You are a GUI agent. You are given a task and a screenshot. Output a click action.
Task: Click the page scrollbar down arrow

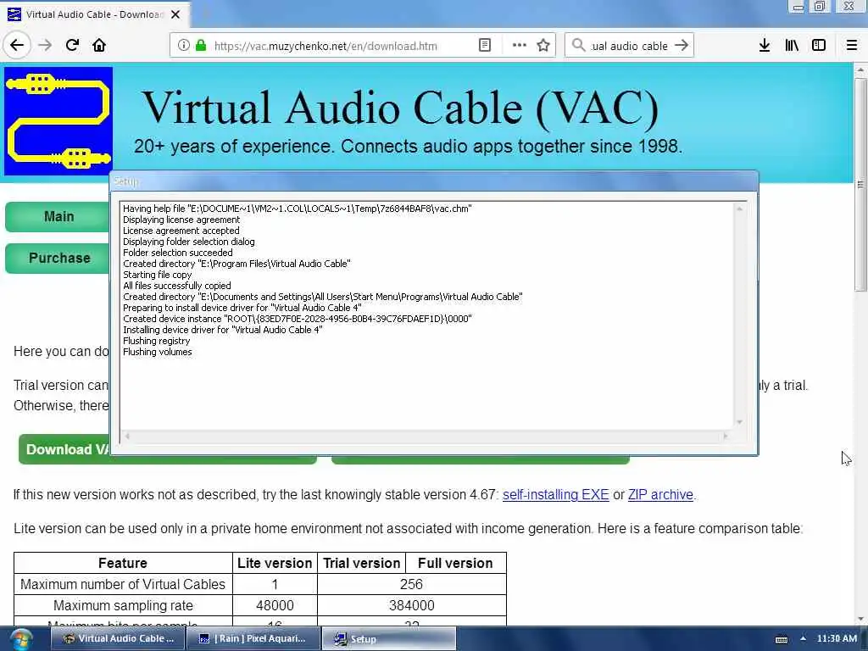click(x=860, y=619)
